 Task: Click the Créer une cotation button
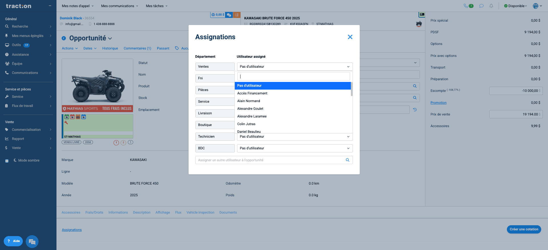(524, 229)
